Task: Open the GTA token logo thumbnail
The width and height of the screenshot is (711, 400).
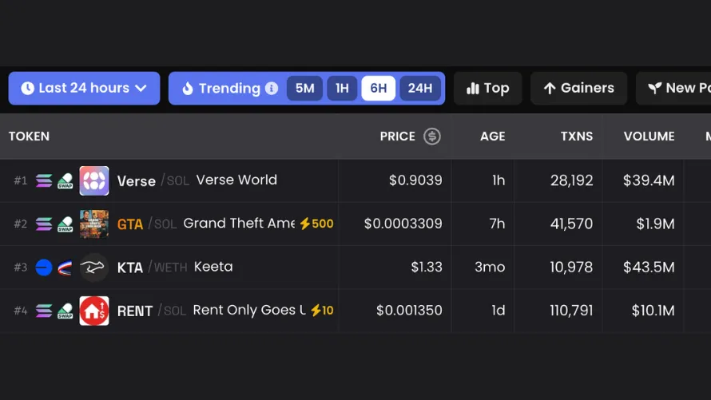Action: pyautogui.click(x=94, y=224)
